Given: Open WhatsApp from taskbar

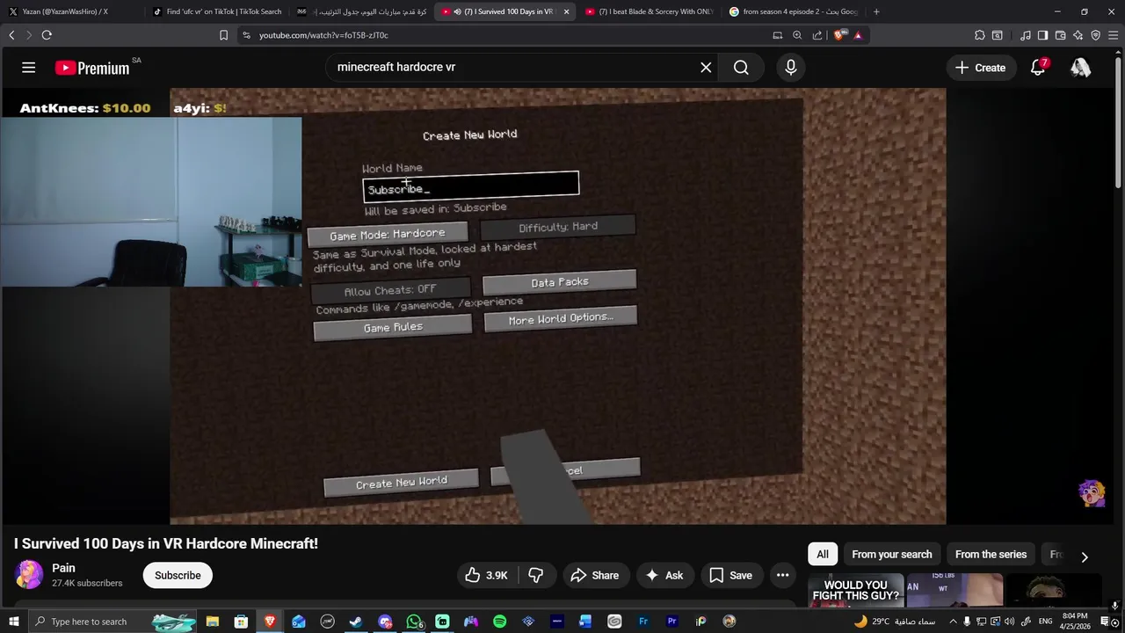Looking at the screenshot, I should pyautogui.click(x=414, y=622).
